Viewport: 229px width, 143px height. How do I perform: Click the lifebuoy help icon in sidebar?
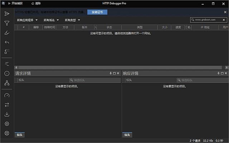tap(7, 133)
